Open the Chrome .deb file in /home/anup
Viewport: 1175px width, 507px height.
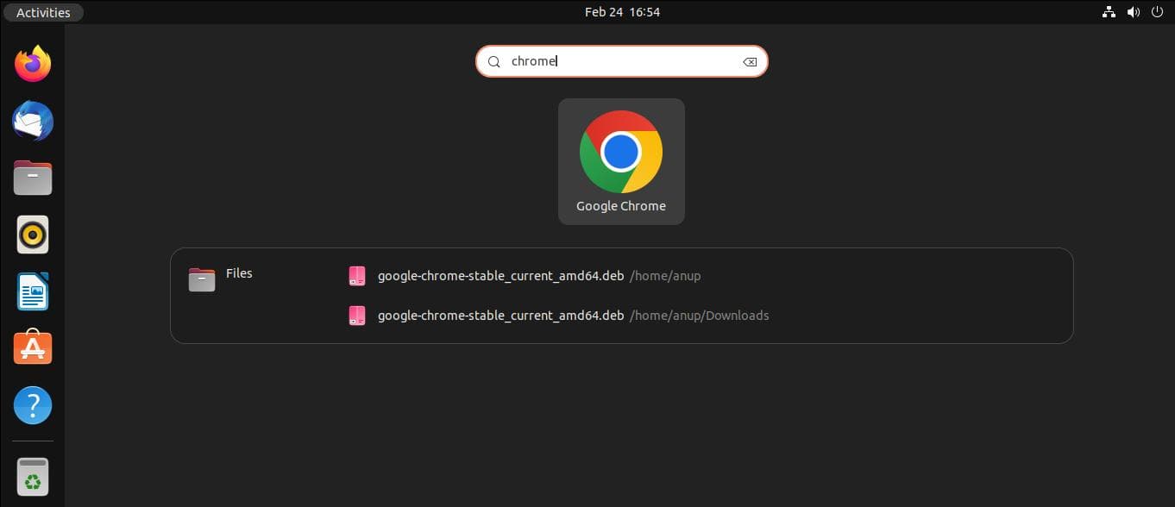coord(500,276)
